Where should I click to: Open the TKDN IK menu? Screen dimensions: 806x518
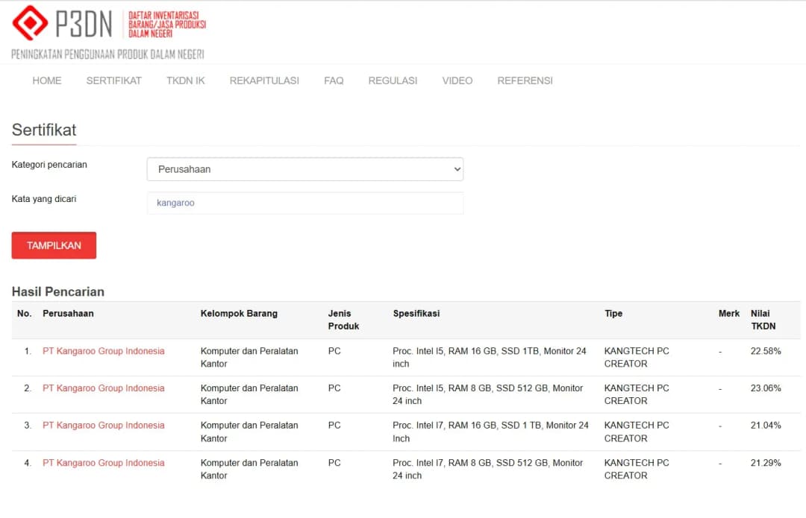(186, 80)
